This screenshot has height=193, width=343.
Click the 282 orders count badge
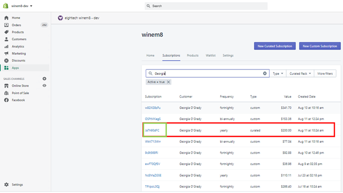[45, 25]
